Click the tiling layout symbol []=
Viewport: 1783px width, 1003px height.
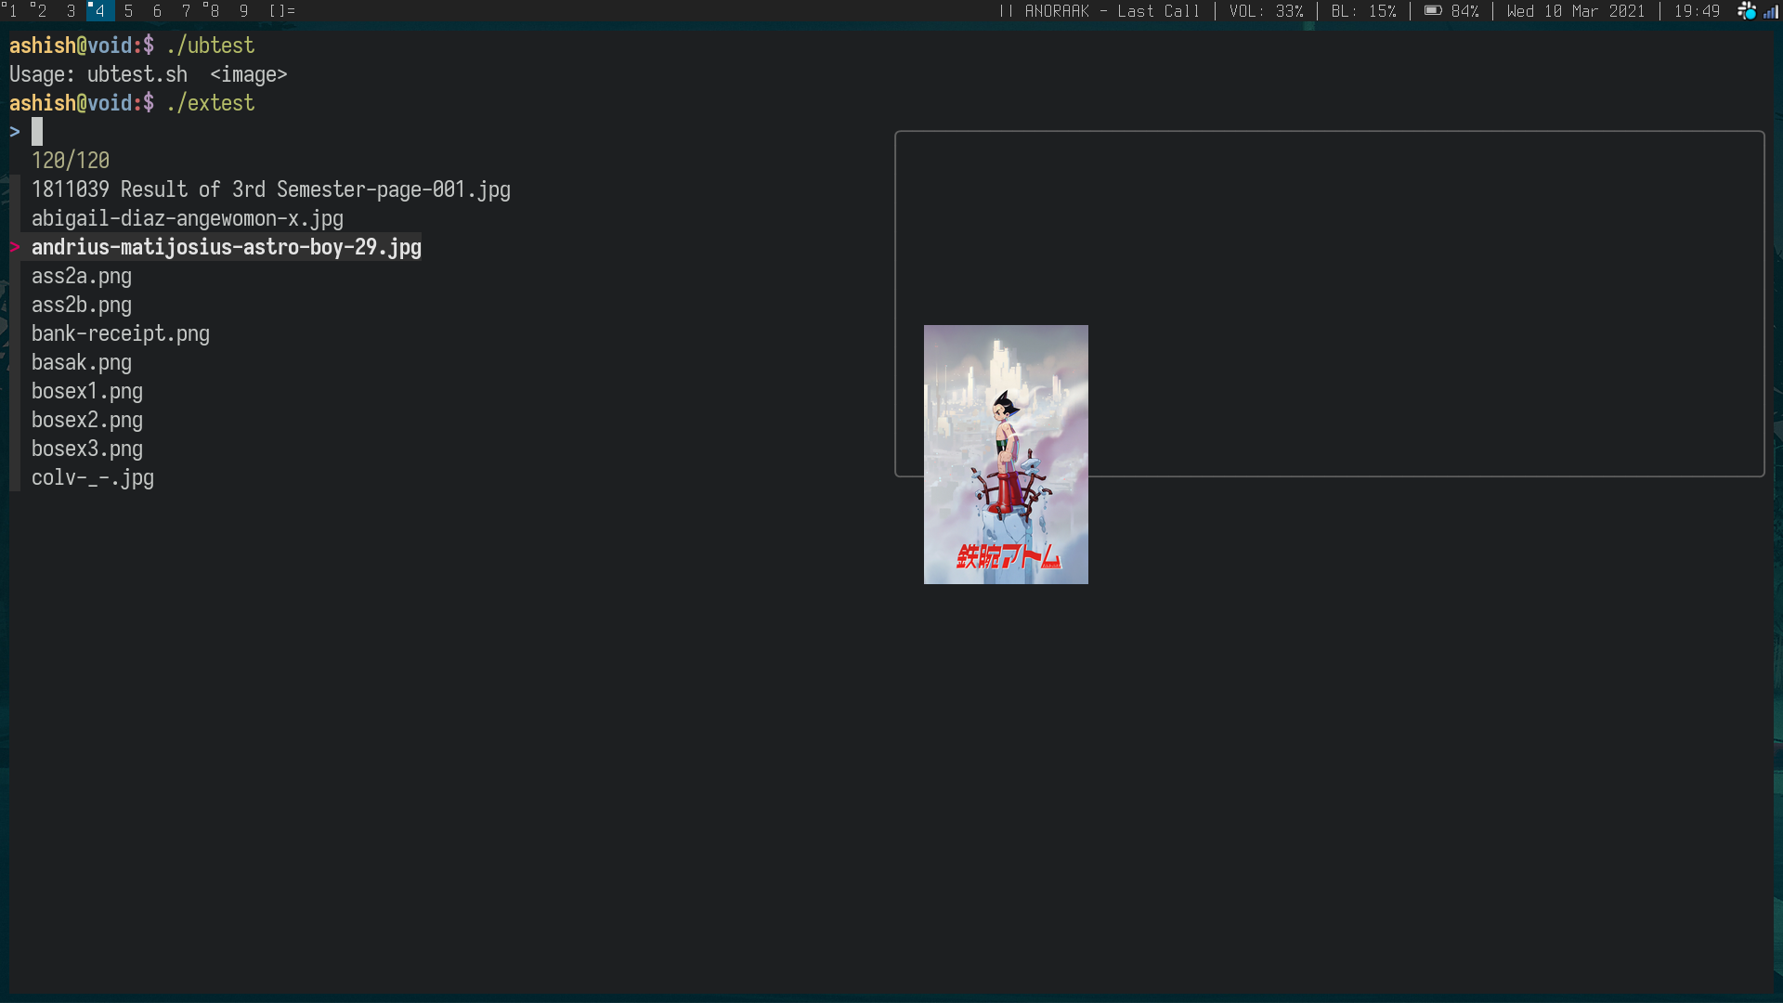[x=281, y=11]
